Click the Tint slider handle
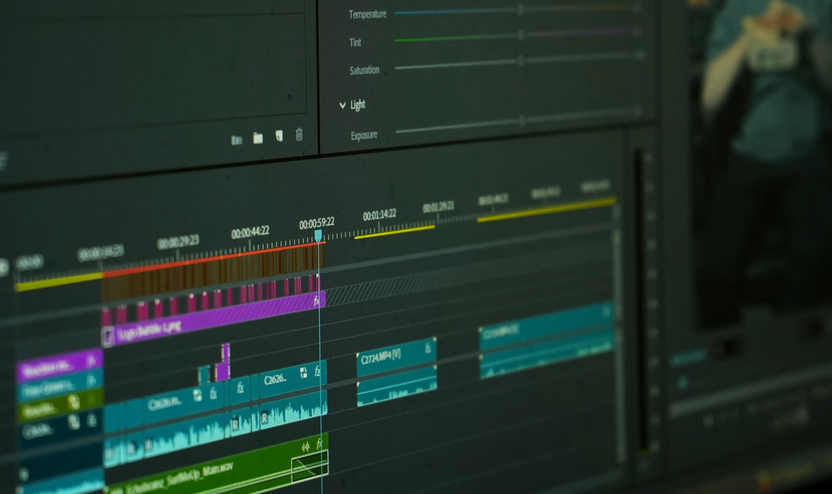 (521, 35)
